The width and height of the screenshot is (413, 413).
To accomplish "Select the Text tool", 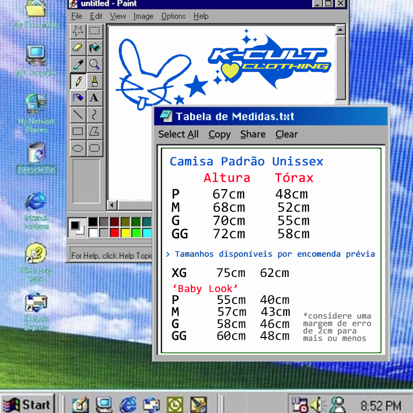I will coord(94,98).
